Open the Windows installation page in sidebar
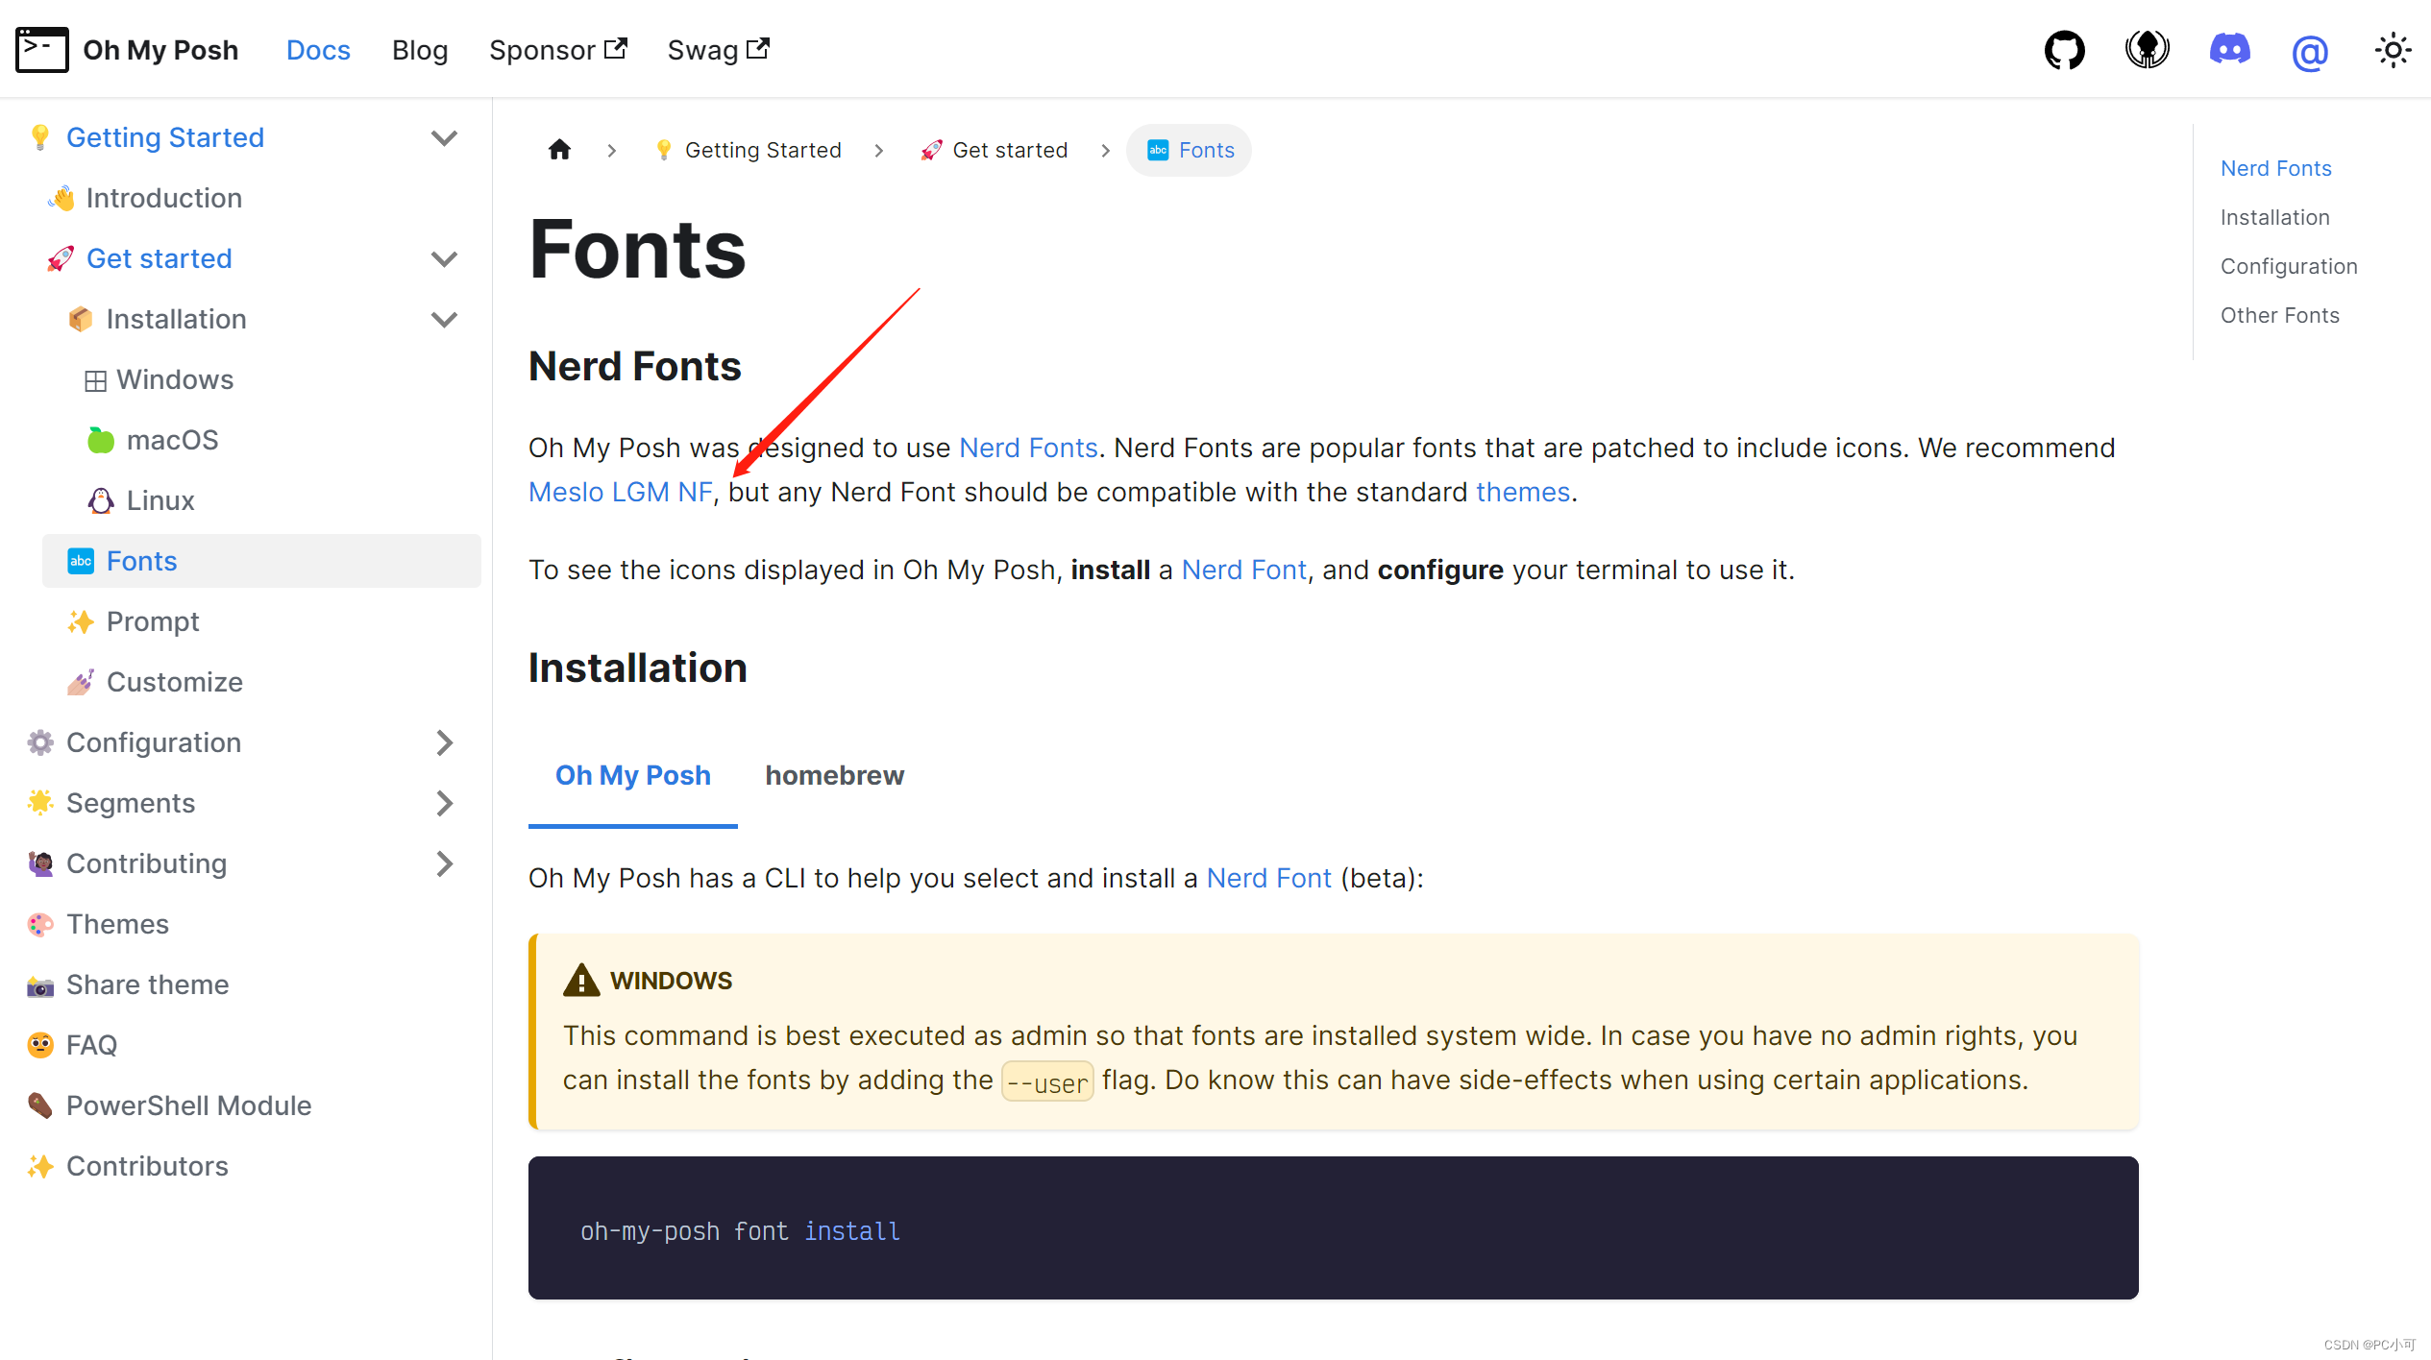The width and height of the screenshot is (2431, 1360). (175, 379)
